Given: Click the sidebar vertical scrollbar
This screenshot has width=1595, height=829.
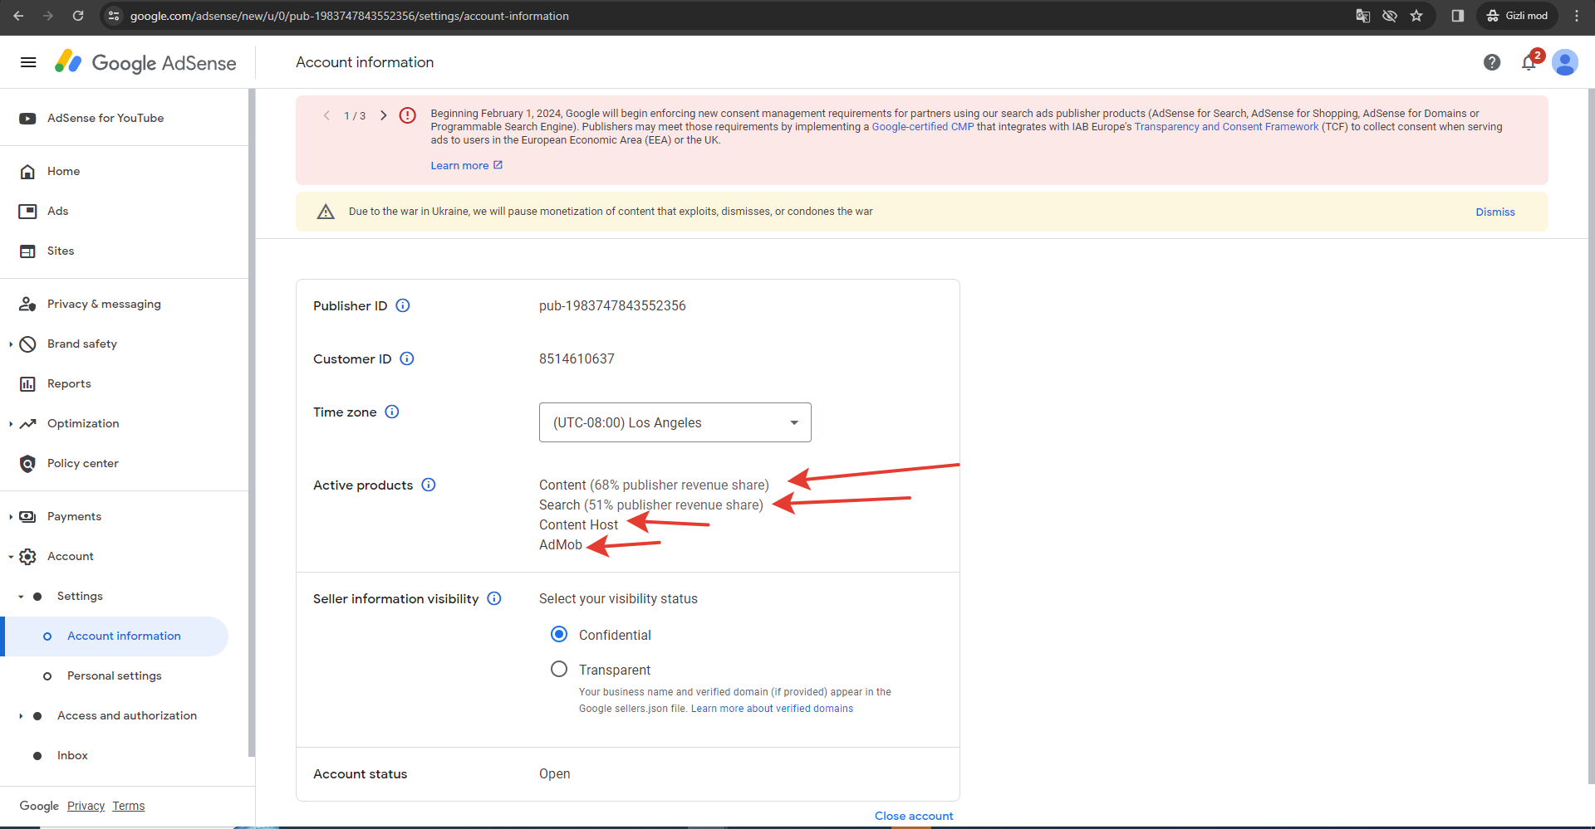Looking at the screenshot, I should pos(252,423).
